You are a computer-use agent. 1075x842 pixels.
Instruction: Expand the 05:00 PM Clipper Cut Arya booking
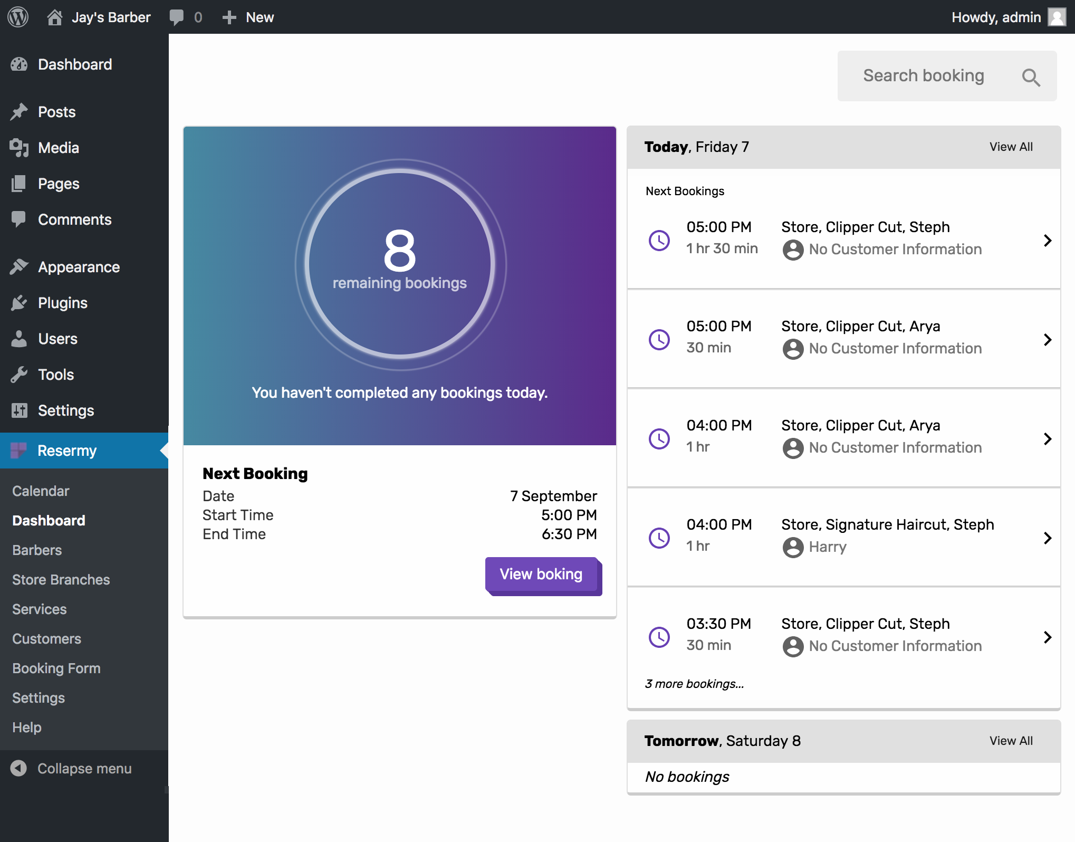[x=1048, y=340]
